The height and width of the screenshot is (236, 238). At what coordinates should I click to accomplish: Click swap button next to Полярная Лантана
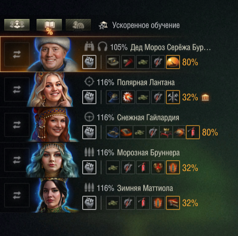[x=17, y=90]
